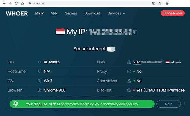Click the Indonesia flag beside My IP

tap(60, 32)
